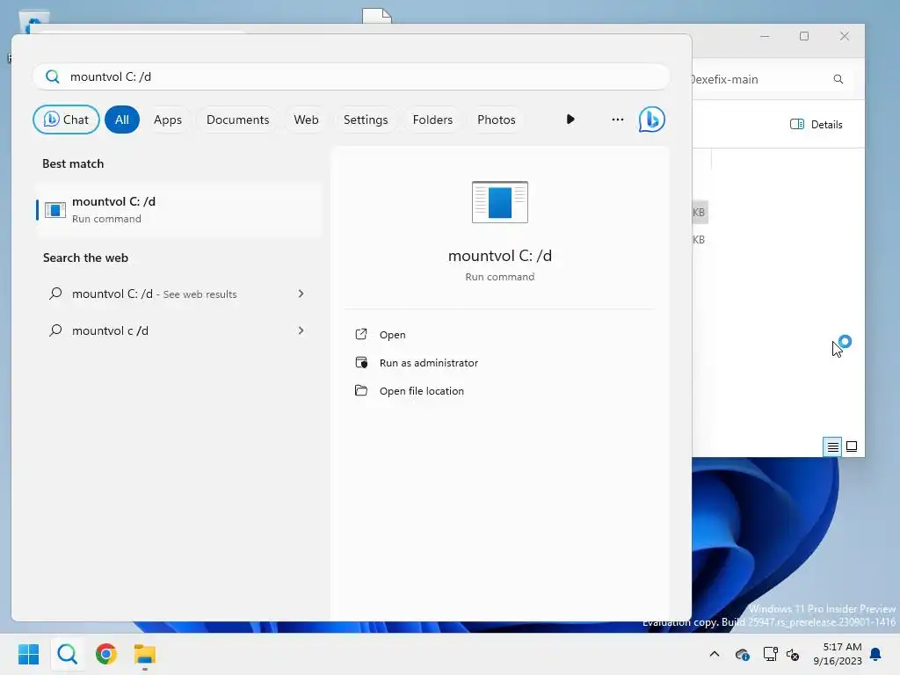
Task: Open Bing Chat from the search panel's top-right icon
Action: 651,120
